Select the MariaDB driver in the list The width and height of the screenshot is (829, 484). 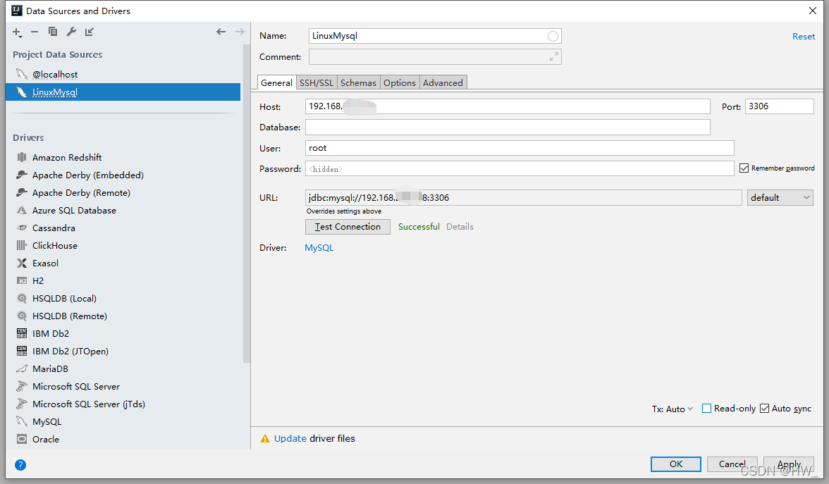coord(50,368)
